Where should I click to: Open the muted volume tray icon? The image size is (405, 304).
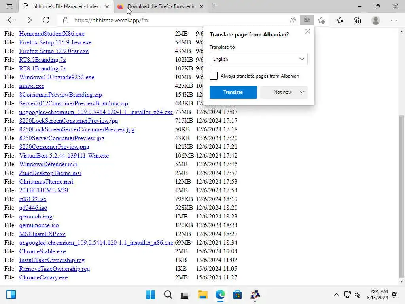358,294
